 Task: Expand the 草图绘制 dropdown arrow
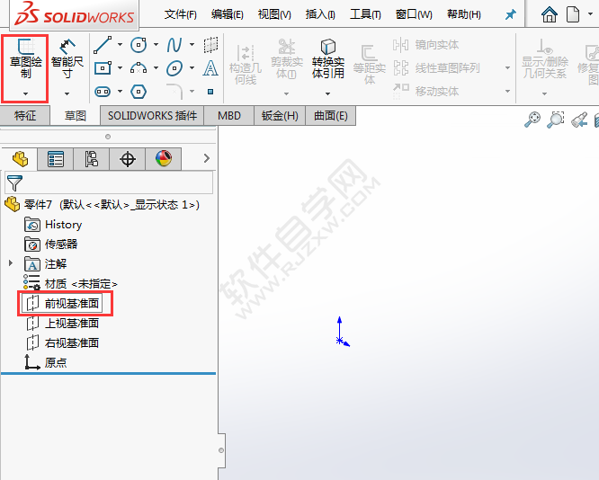(x=25, y=94)
